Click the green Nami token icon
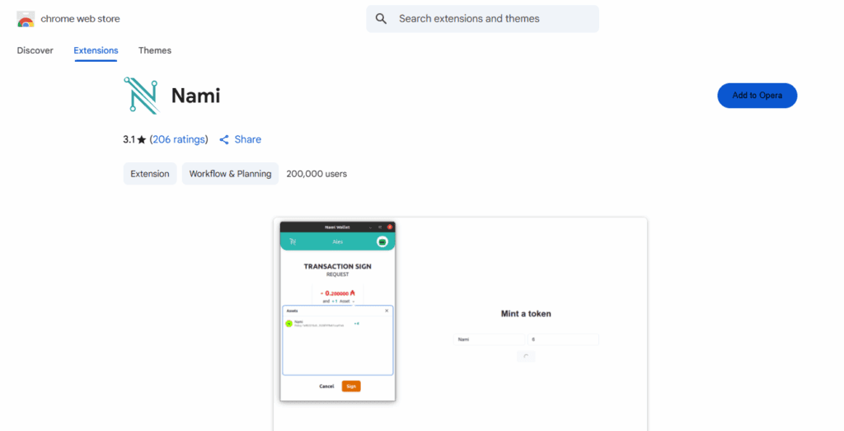The width and height of the screenshot is (844, 431). point(288,323)
